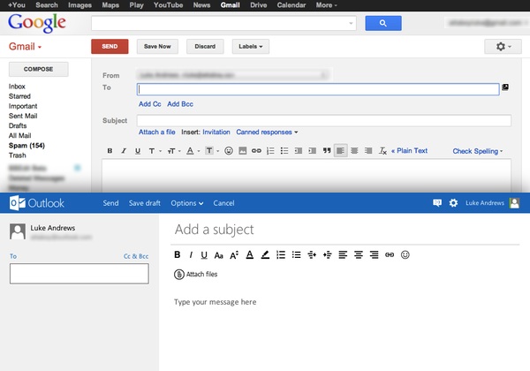The height and width of the screenshot is (371, 530).
Task: Align center in Gmail toolbar
Action: [x=354, y=151]
